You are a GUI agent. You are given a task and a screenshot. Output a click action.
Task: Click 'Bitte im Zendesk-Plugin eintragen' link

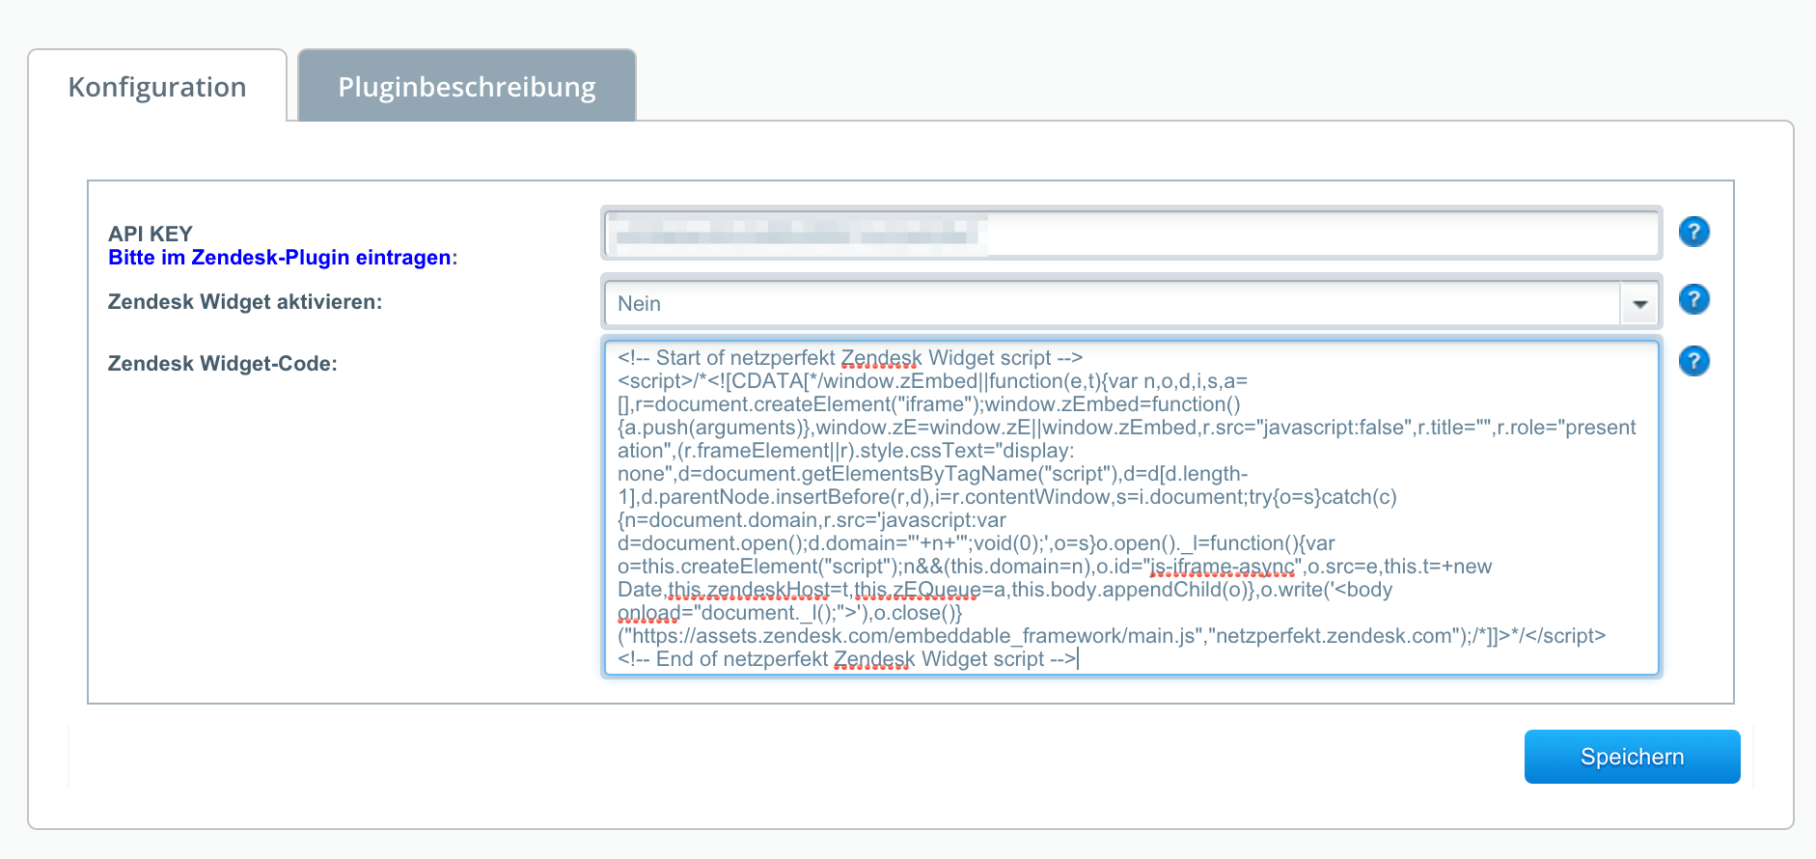coord(280,258)
